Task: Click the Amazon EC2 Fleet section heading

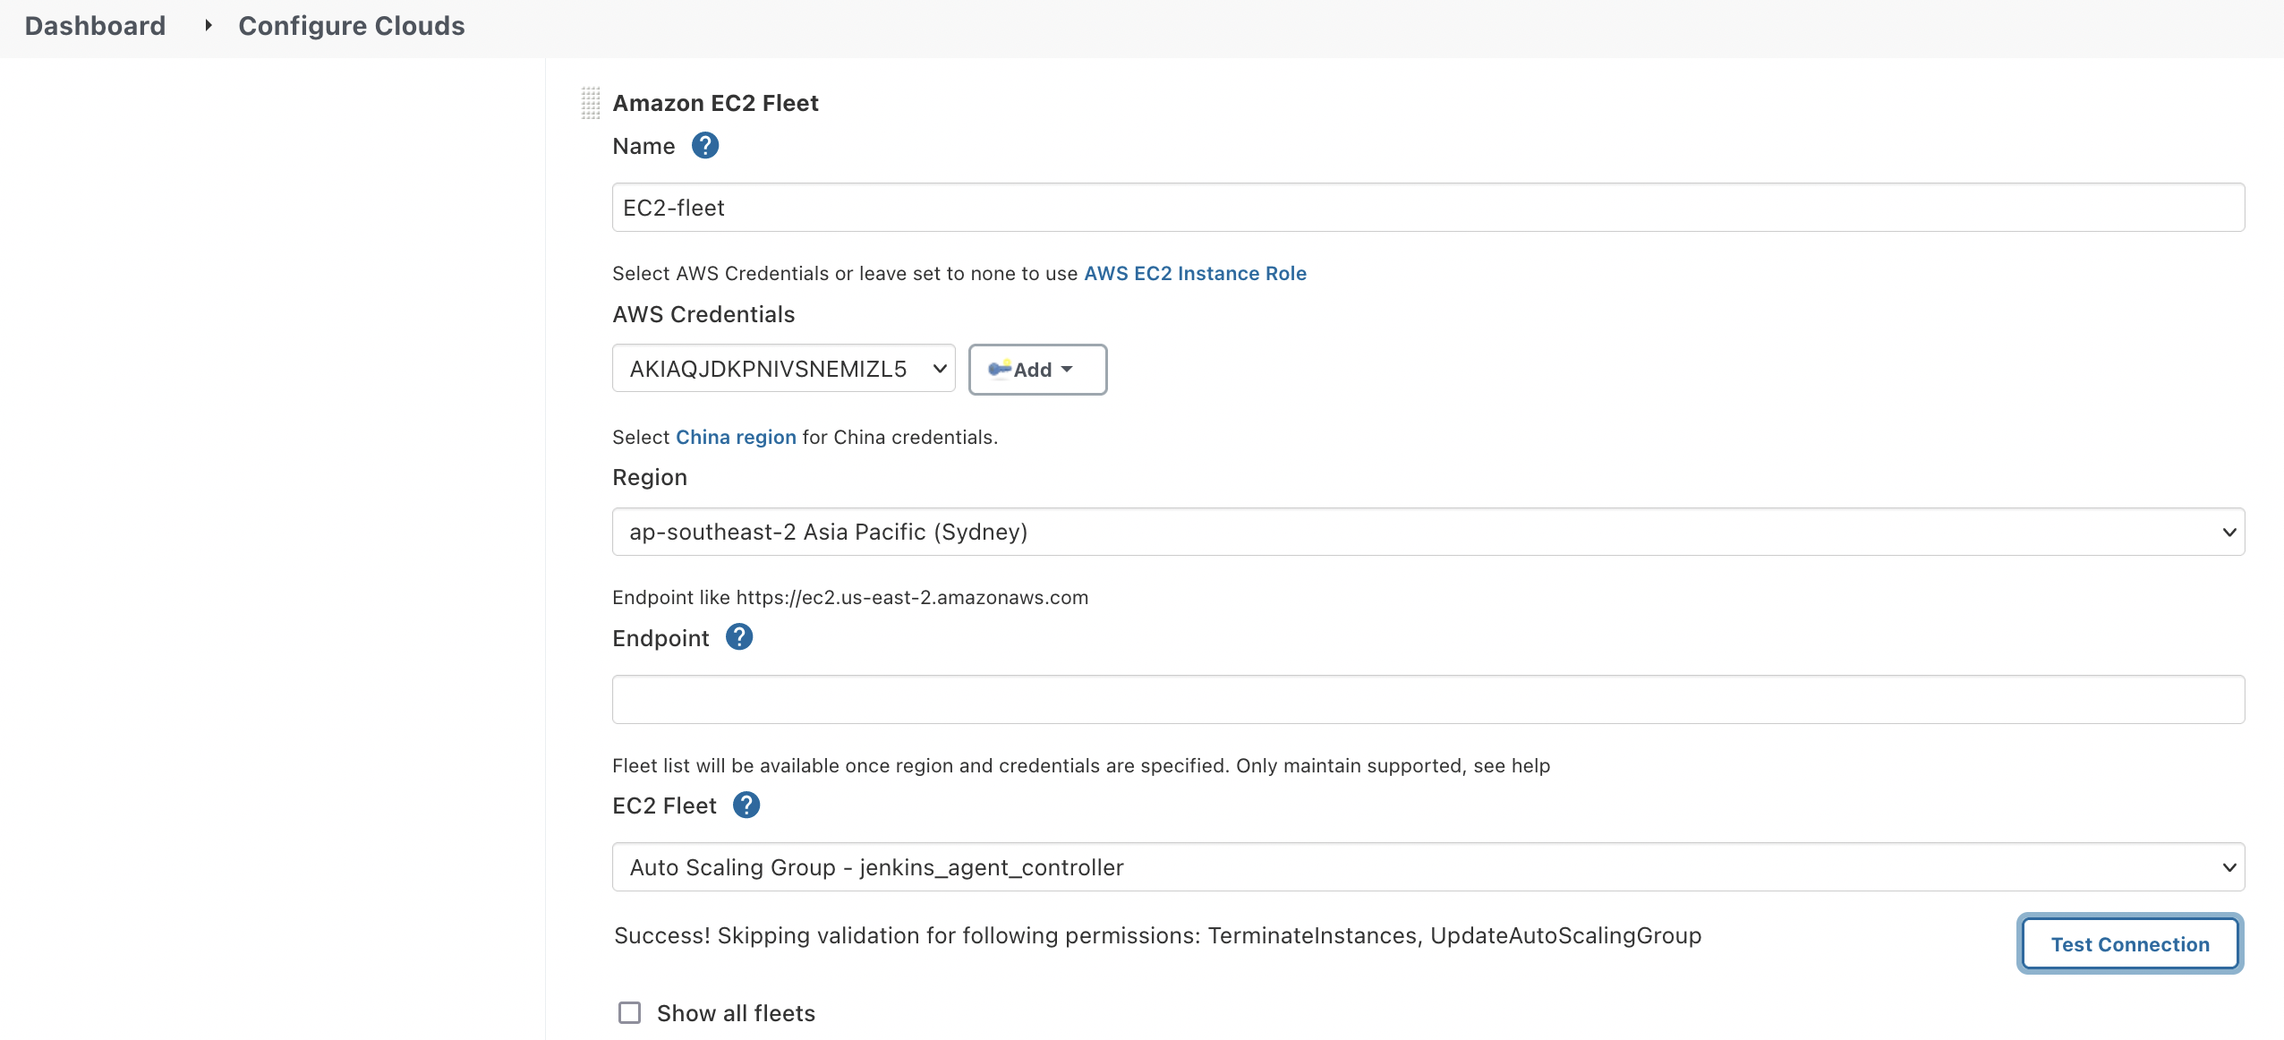Action: (715, 103)
